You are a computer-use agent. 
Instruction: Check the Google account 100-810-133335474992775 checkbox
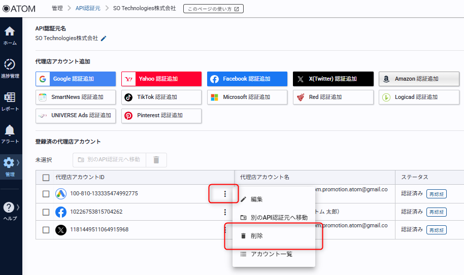(46, 194)
